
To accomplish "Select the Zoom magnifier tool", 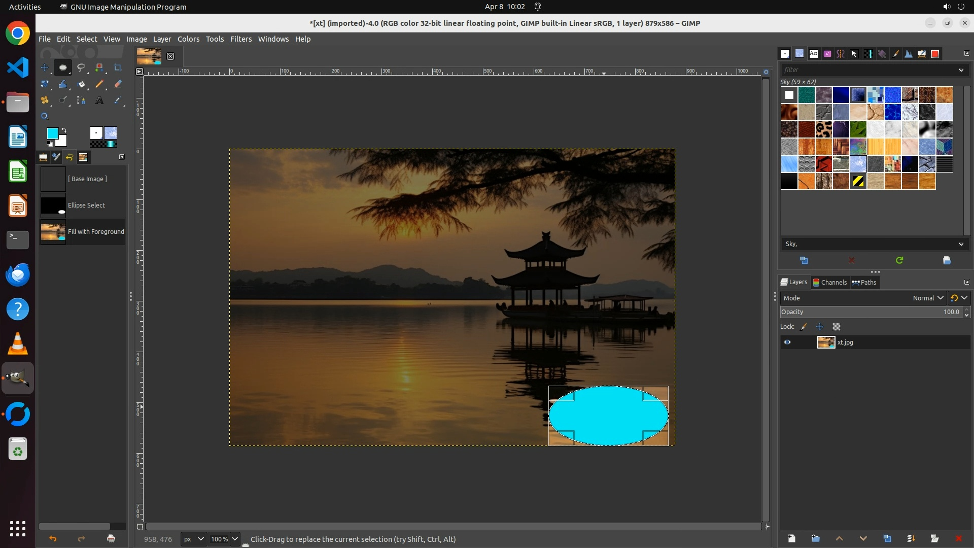I will [45, 117].
